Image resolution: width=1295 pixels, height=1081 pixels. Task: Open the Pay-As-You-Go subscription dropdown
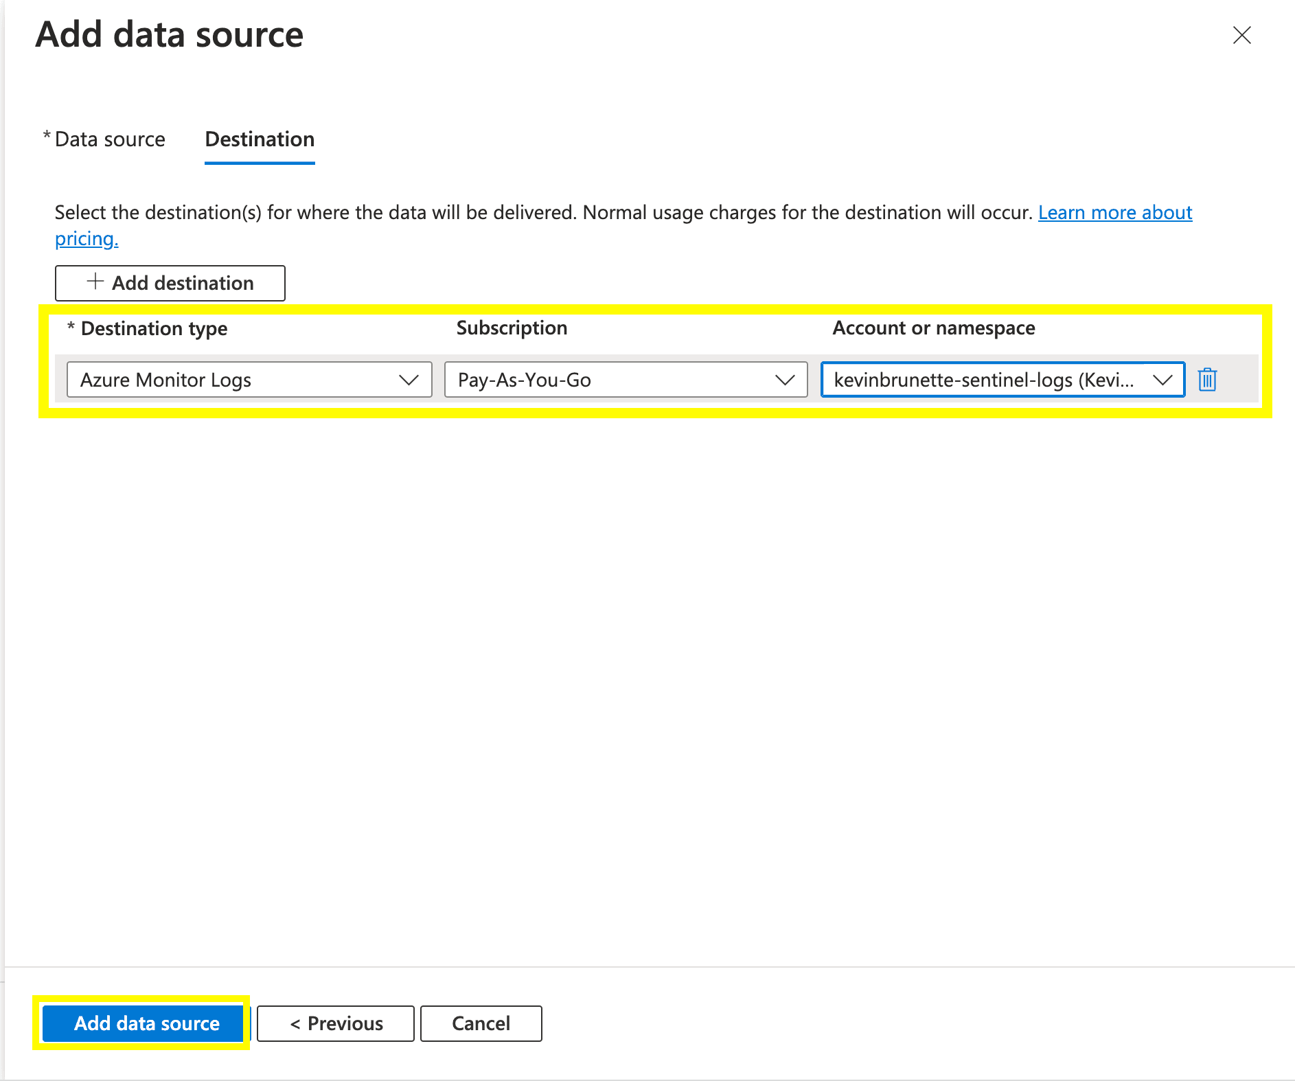tap(611, 380)
